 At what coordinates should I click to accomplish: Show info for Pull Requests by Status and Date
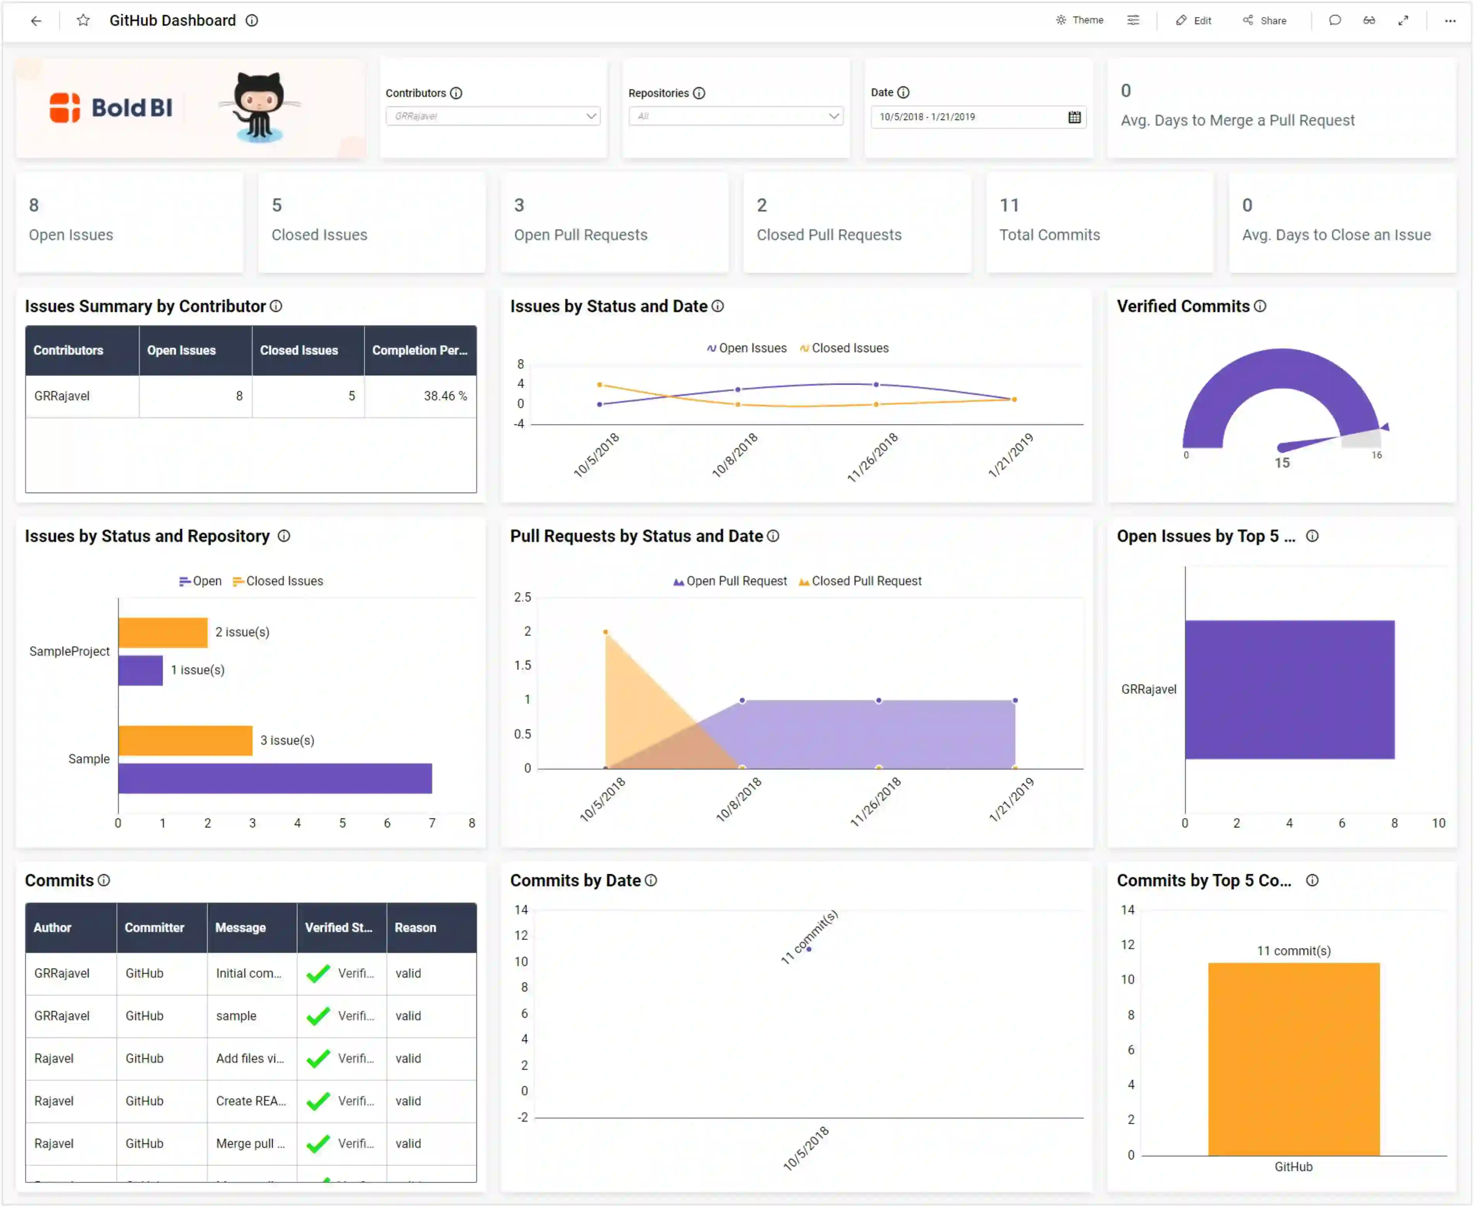point(773,536)
